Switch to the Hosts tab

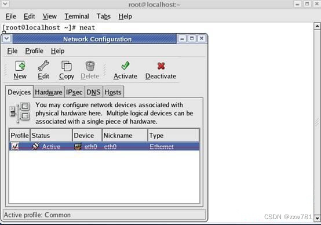[113, 92]
